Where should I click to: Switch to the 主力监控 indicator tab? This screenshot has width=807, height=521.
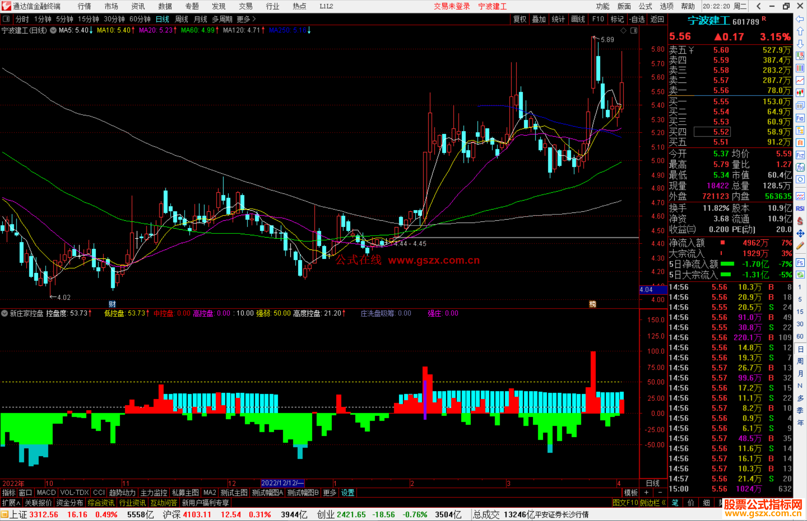coord(154,493)
